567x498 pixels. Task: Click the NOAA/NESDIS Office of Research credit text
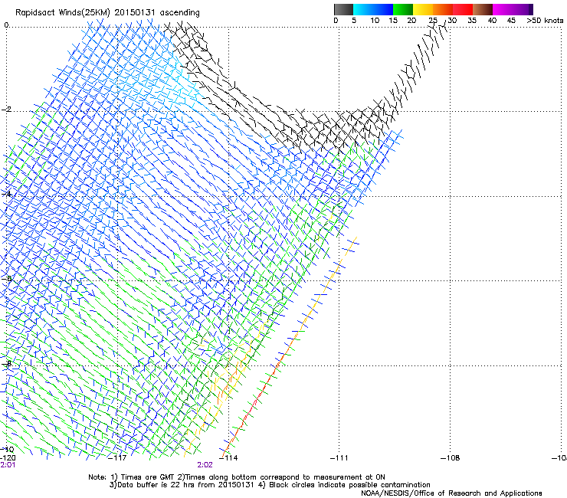pos(451,493)
